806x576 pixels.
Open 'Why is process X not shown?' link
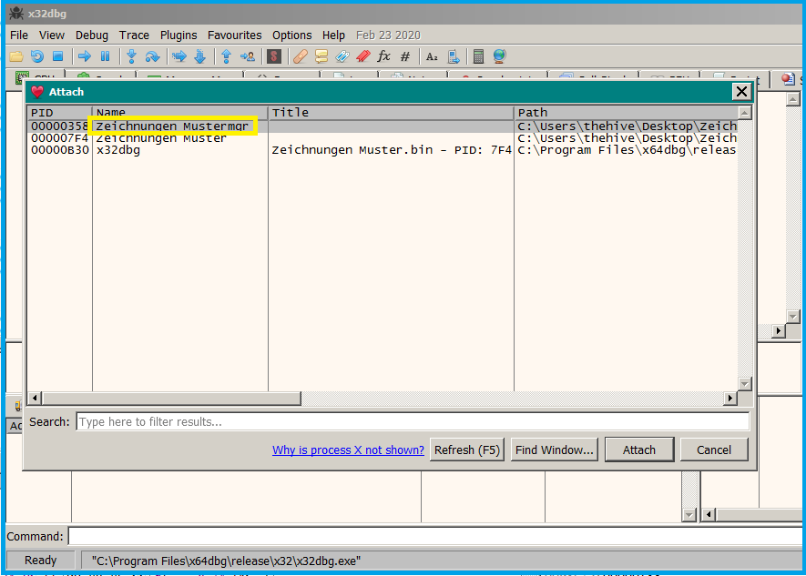(x=348, y=450)
